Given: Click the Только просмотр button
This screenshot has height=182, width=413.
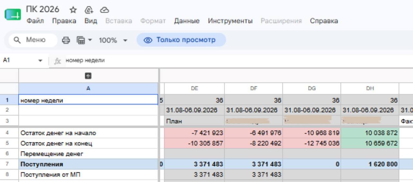Looking at the screenshot, I should [181, 40].
